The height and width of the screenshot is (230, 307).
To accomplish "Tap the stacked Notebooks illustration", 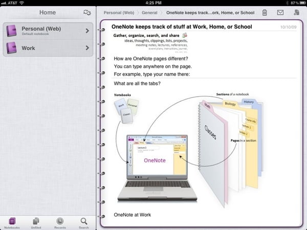I will click(126, 111).
